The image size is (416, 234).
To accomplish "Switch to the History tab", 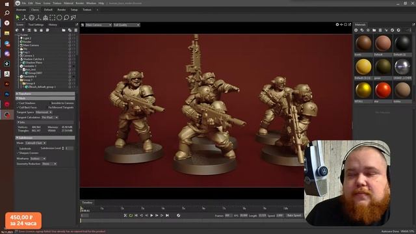I will (53, 25).
